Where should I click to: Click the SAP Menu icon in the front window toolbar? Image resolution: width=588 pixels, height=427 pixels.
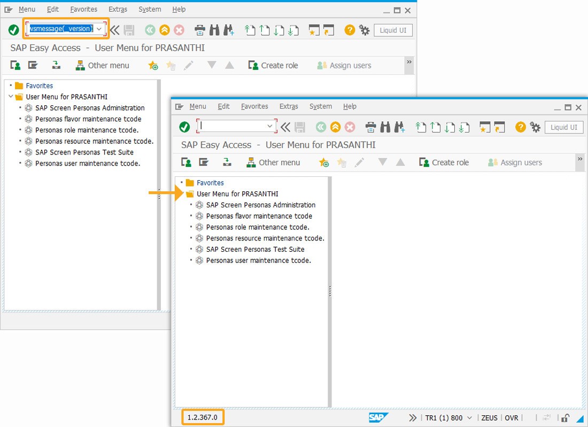(204, 162)
